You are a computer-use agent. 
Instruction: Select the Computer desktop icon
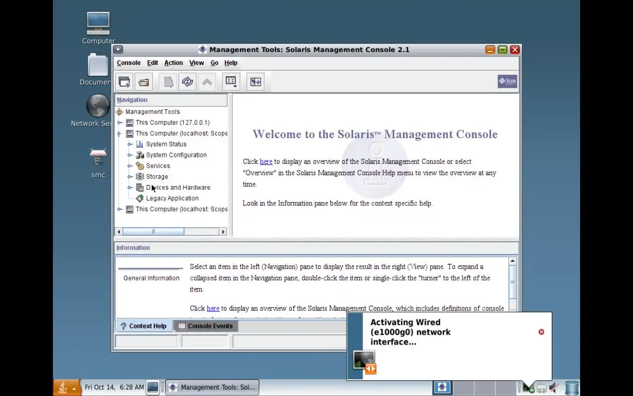pyautogui.click(x=98, y=23)
